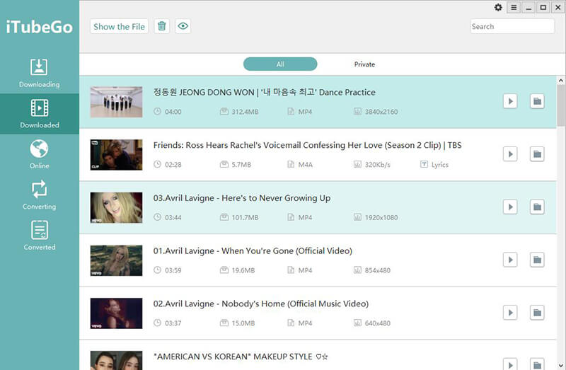The height and width of the screenshot is (370, 566).
Task: Click Show the File button
Action: [119, 26]
